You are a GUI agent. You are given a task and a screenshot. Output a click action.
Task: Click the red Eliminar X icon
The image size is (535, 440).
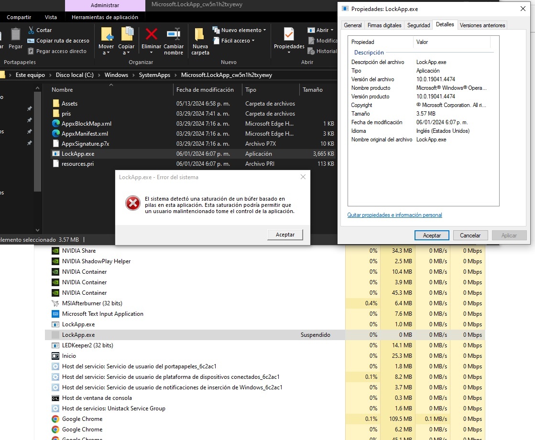[x=151, y=34]
